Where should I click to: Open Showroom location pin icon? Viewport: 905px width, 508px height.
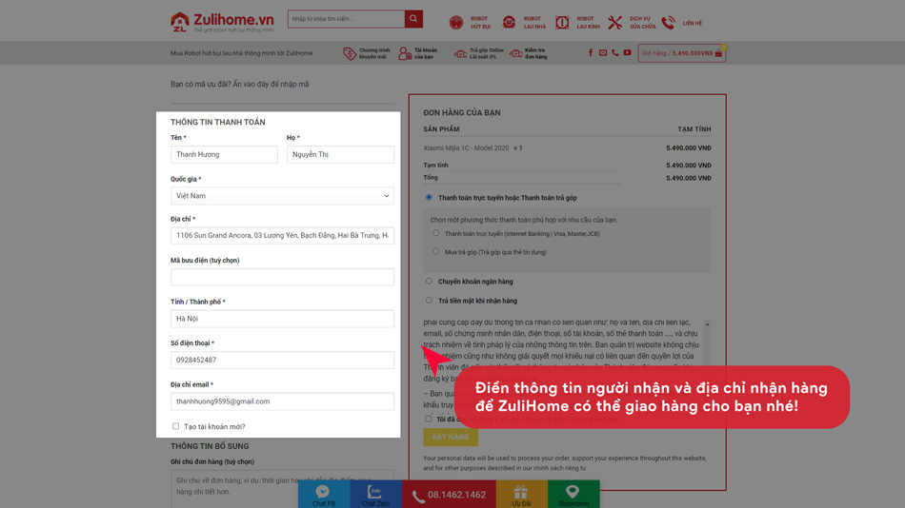pyautogui.click(x=573, y=494)
